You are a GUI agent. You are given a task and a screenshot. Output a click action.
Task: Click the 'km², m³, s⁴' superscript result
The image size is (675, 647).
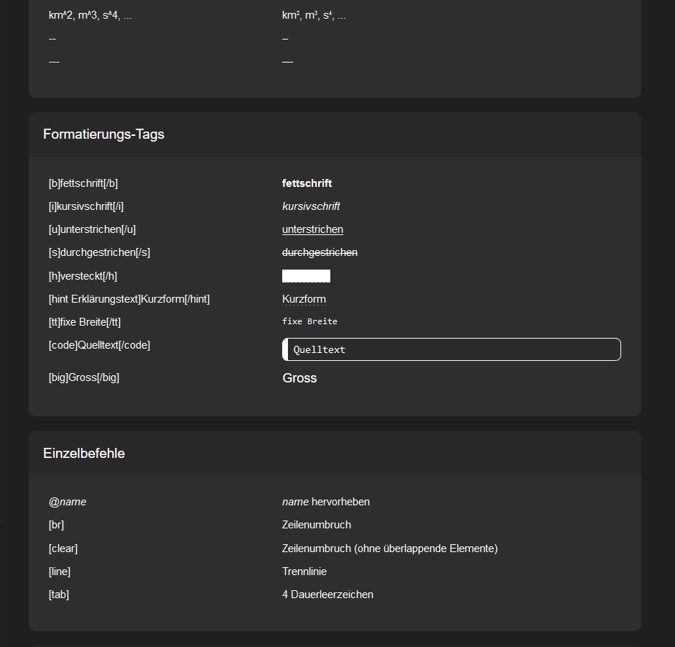coord(314,15)
